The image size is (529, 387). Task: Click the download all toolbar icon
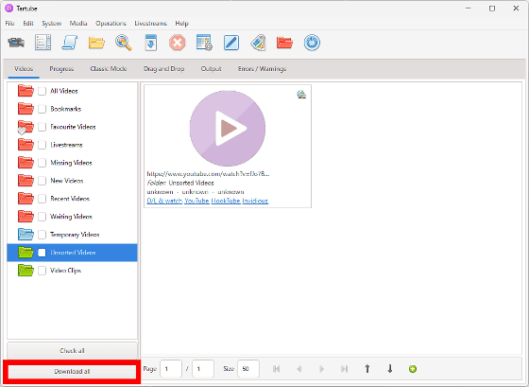point(150,43)
